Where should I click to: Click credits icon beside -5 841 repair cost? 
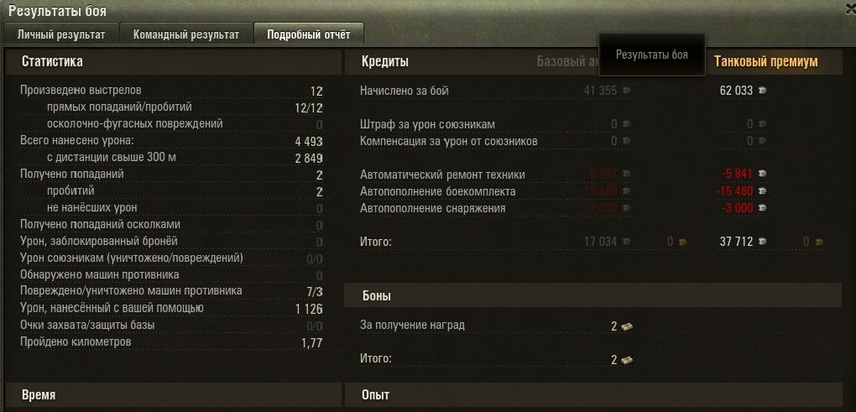(x=762, y=174)
